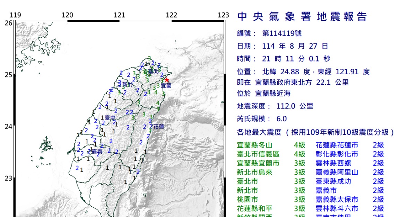Select the 花蓮縣花蓮市 2級 intensity entry

pos(350,145)
